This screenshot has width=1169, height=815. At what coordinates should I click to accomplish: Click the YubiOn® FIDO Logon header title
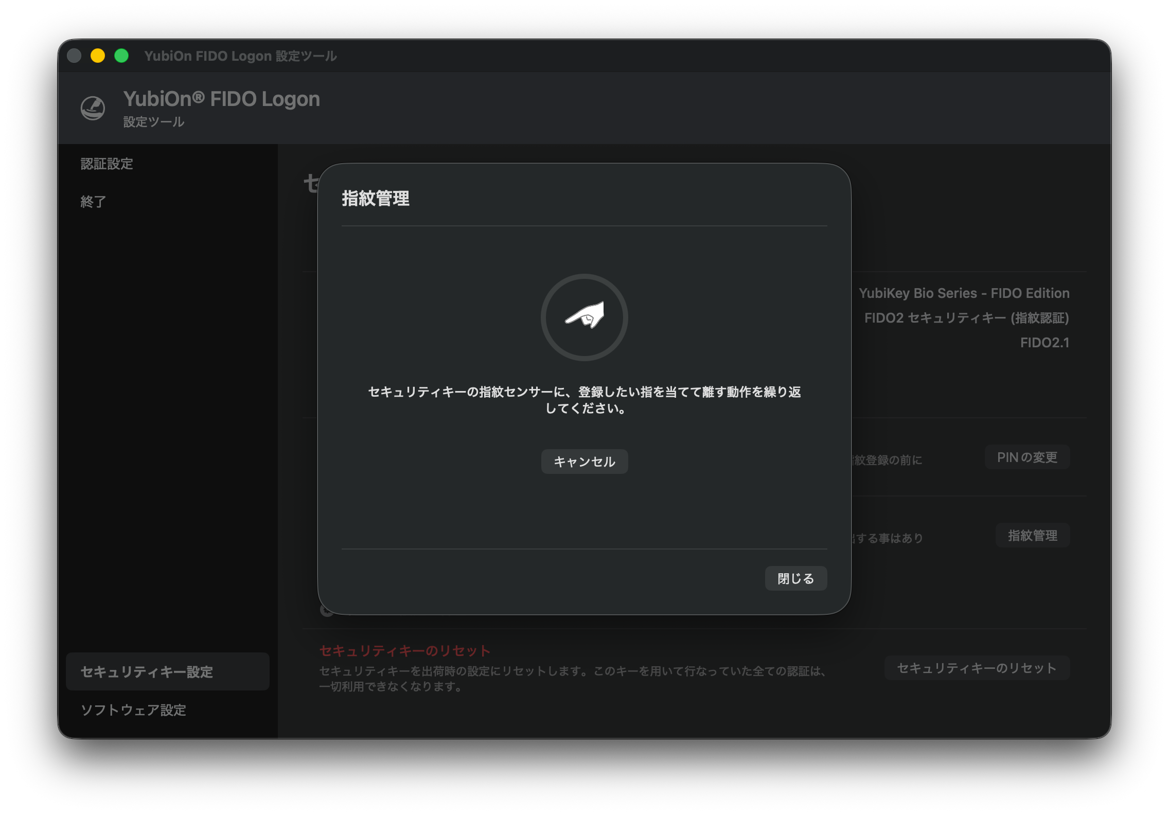coord(221,99)
